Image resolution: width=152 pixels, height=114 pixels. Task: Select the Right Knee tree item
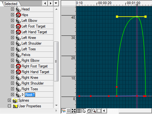[x=30, y=78]
